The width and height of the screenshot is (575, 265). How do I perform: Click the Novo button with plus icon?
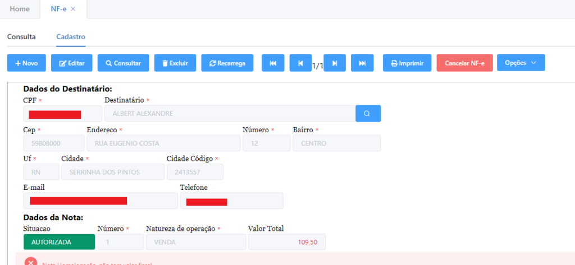[x=26, y=63]
